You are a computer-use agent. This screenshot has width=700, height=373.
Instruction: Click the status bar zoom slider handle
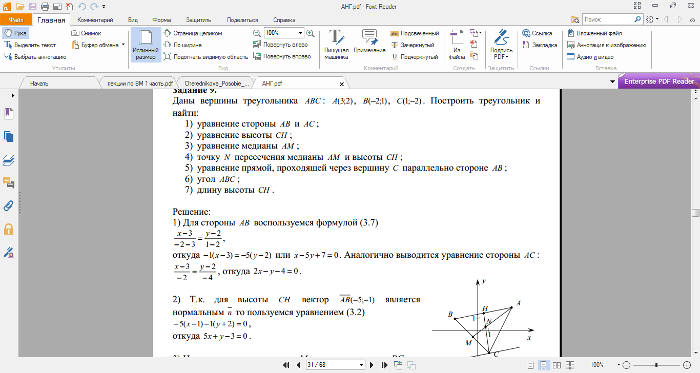click(656, 365)
